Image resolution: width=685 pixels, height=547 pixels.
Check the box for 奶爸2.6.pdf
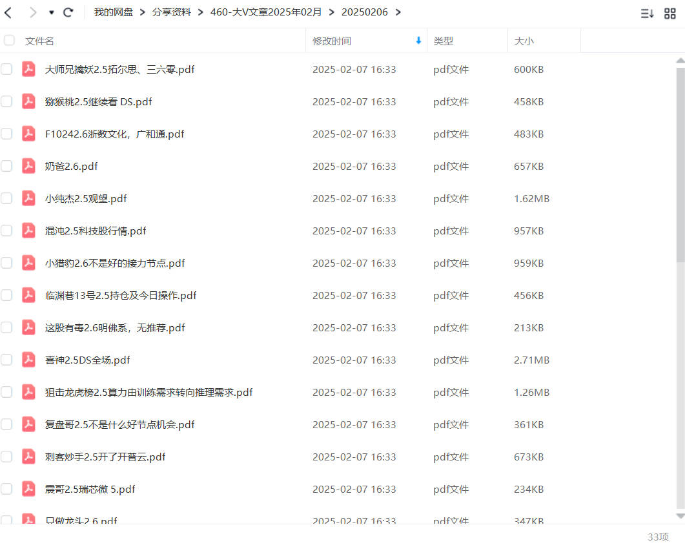point(6,166)
